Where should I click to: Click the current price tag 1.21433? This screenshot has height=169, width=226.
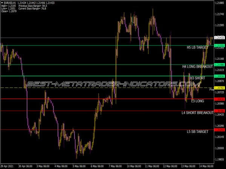coord(220,38)
